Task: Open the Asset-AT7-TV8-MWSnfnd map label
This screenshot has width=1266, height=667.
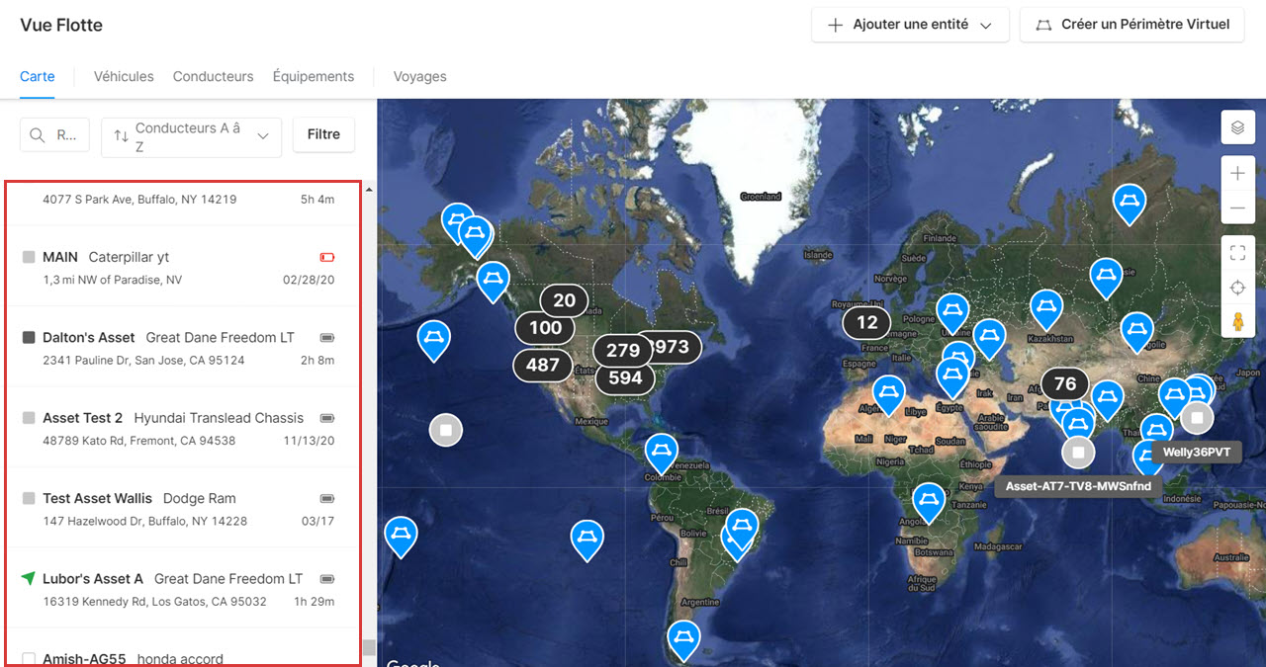Action: click(x=1079, y=486)
